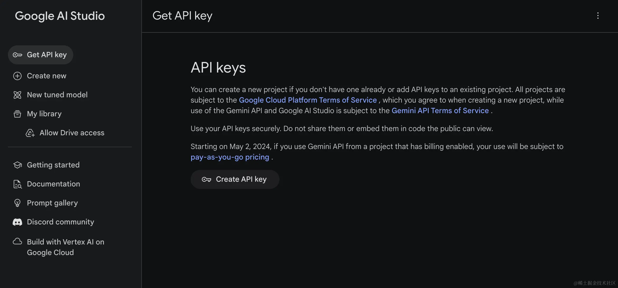The width and height of the screenshot is (618, 288).
Task: Select New tuned model menu entry
Action: point(57,95)
